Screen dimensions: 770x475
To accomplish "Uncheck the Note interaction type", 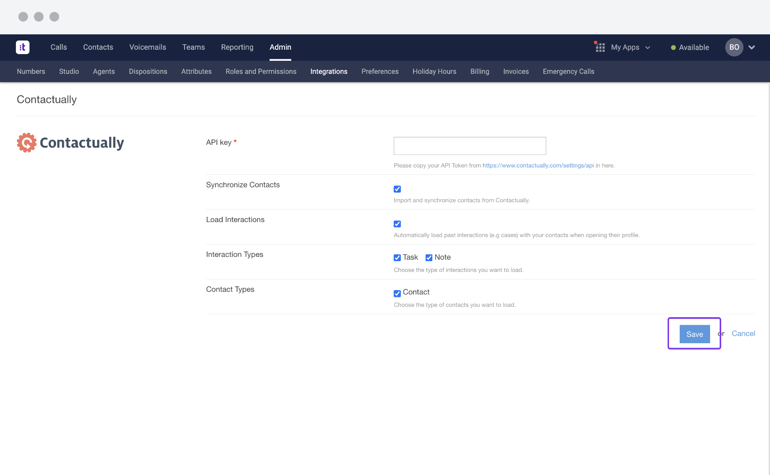I will (x=429, y=258).
